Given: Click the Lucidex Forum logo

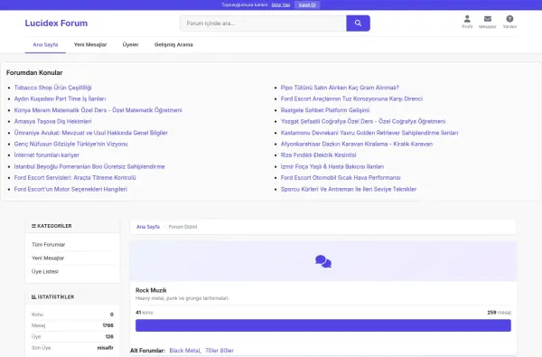Looking at the screenshot, I should [56, 23].
